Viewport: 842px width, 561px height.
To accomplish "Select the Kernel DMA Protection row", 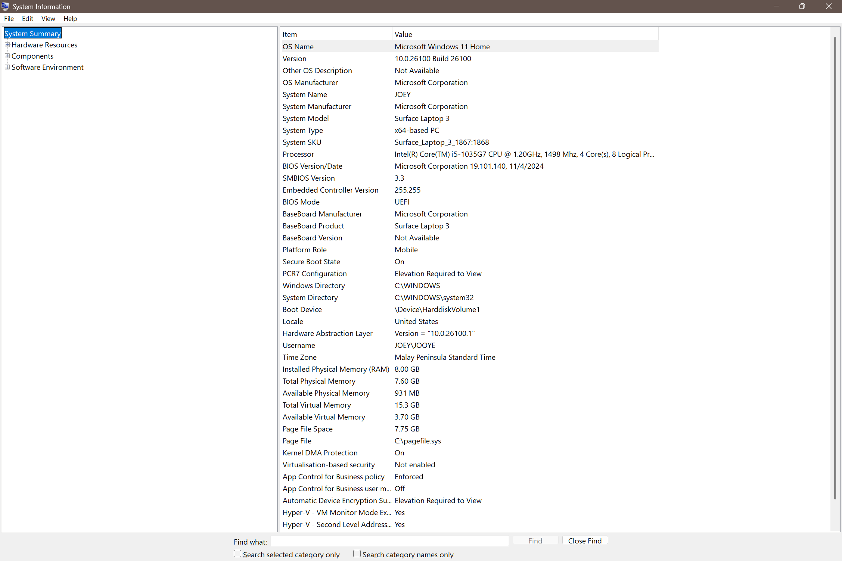I will click(x=469, y=453).
